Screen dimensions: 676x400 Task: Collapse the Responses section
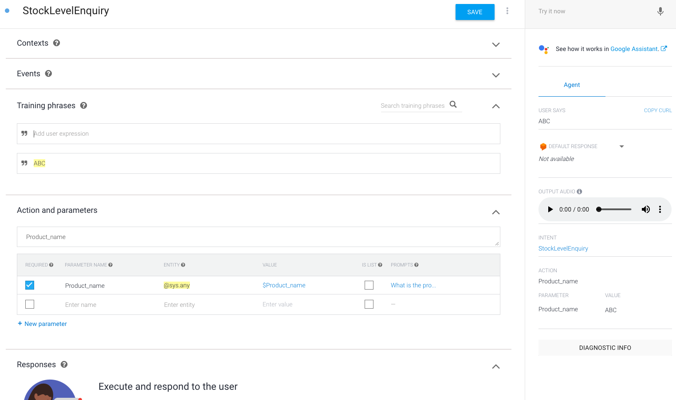click(x=496, y=367)
